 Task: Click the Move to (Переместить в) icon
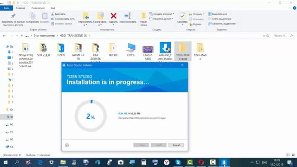coord(86,16)
